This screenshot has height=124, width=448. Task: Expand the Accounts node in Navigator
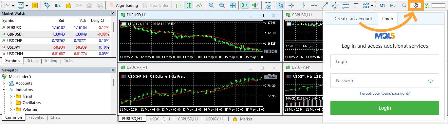click(4, 83)
